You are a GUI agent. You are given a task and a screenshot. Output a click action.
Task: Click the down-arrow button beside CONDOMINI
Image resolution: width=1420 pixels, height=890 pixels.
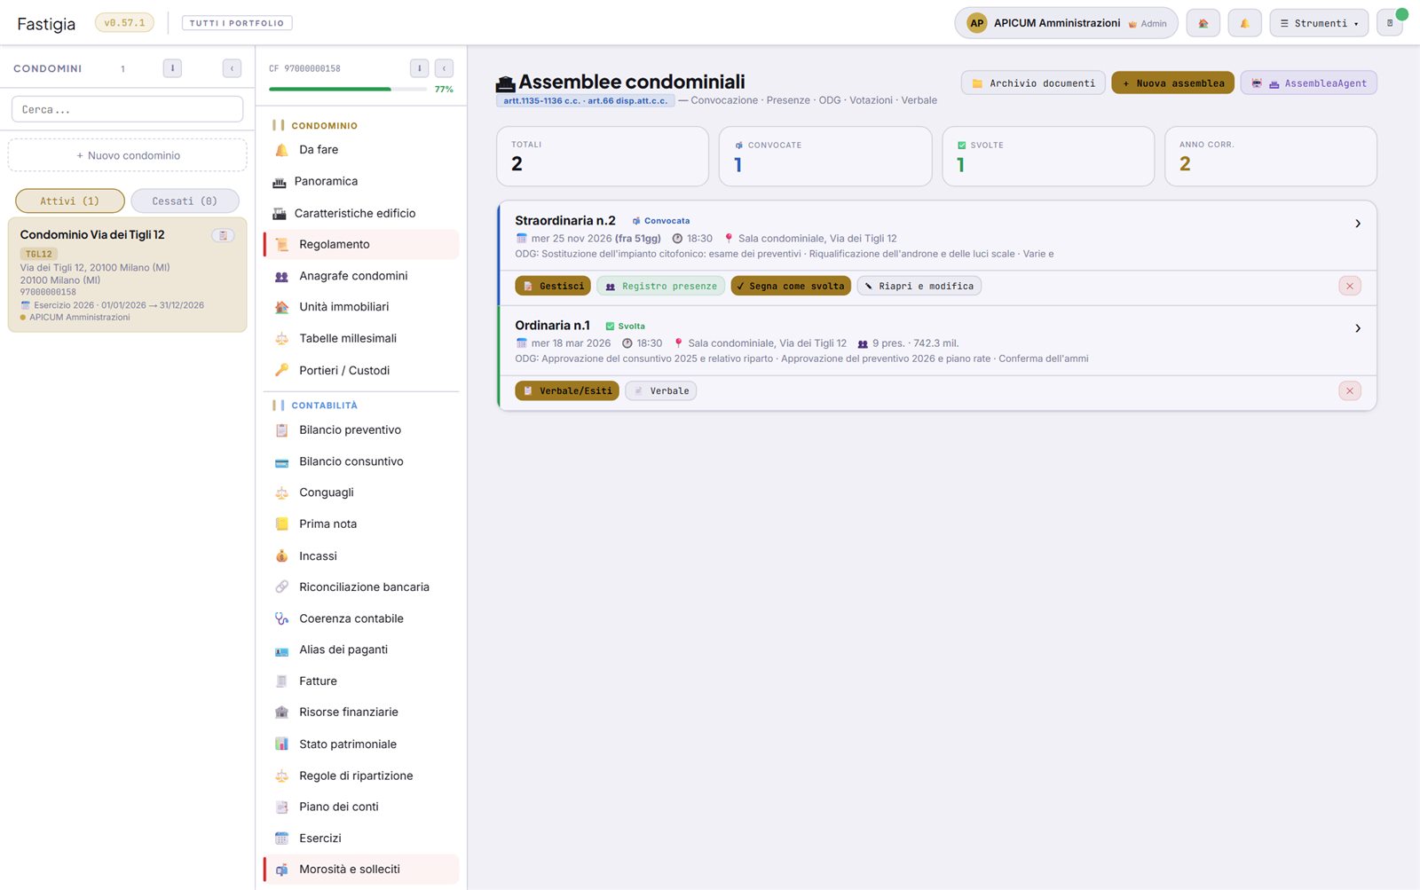[x=172, y=68]
